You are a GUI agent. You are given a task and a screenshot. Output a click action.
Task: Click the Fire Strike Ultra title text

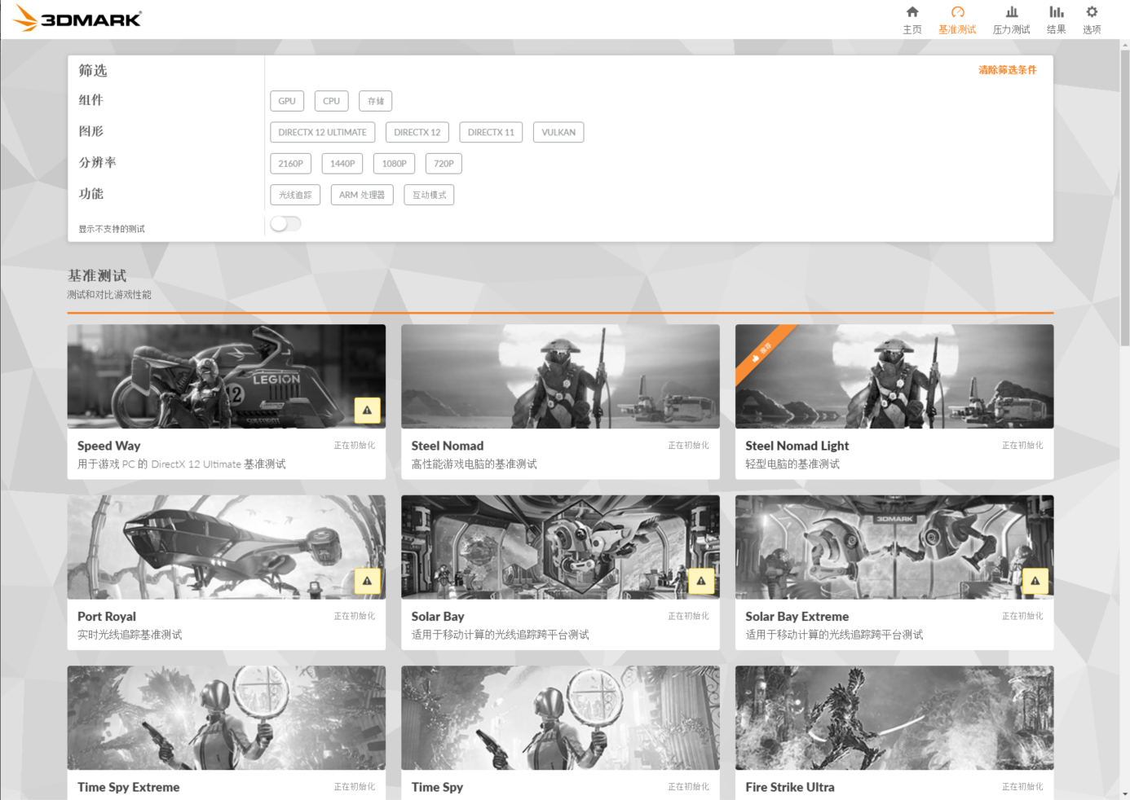coord(790,787)
